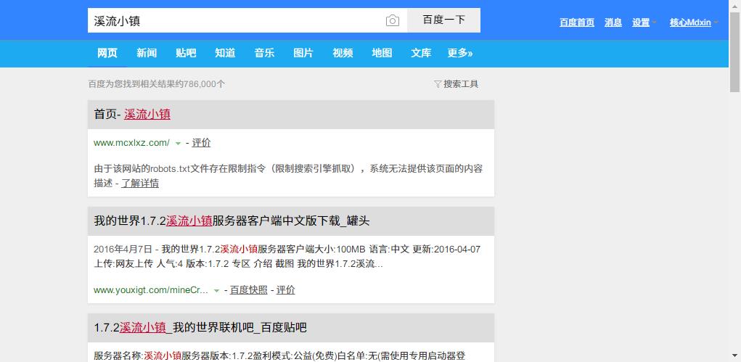This screenshot has height=362, width=741.
Task: Switch to the 视频 tab
Action: click(343, 54)
